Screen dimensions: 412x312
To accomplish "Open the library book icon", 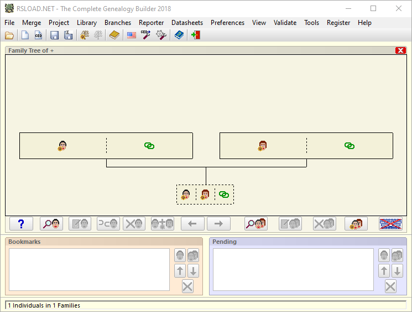I will click(114, 35).
